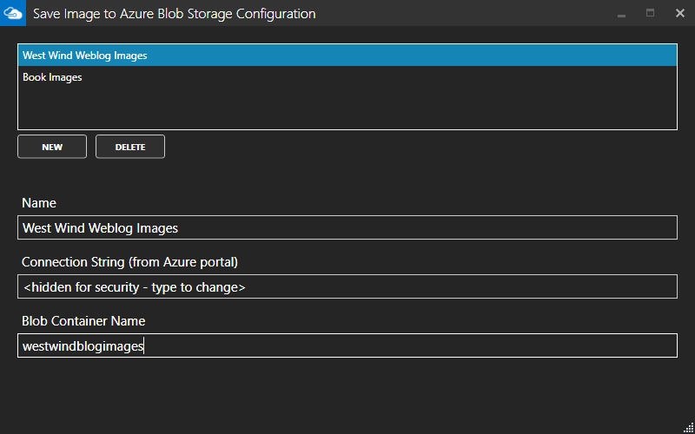The image size is (695, 434).
Task: Focus the Name text field
Action: pos(347,227)
